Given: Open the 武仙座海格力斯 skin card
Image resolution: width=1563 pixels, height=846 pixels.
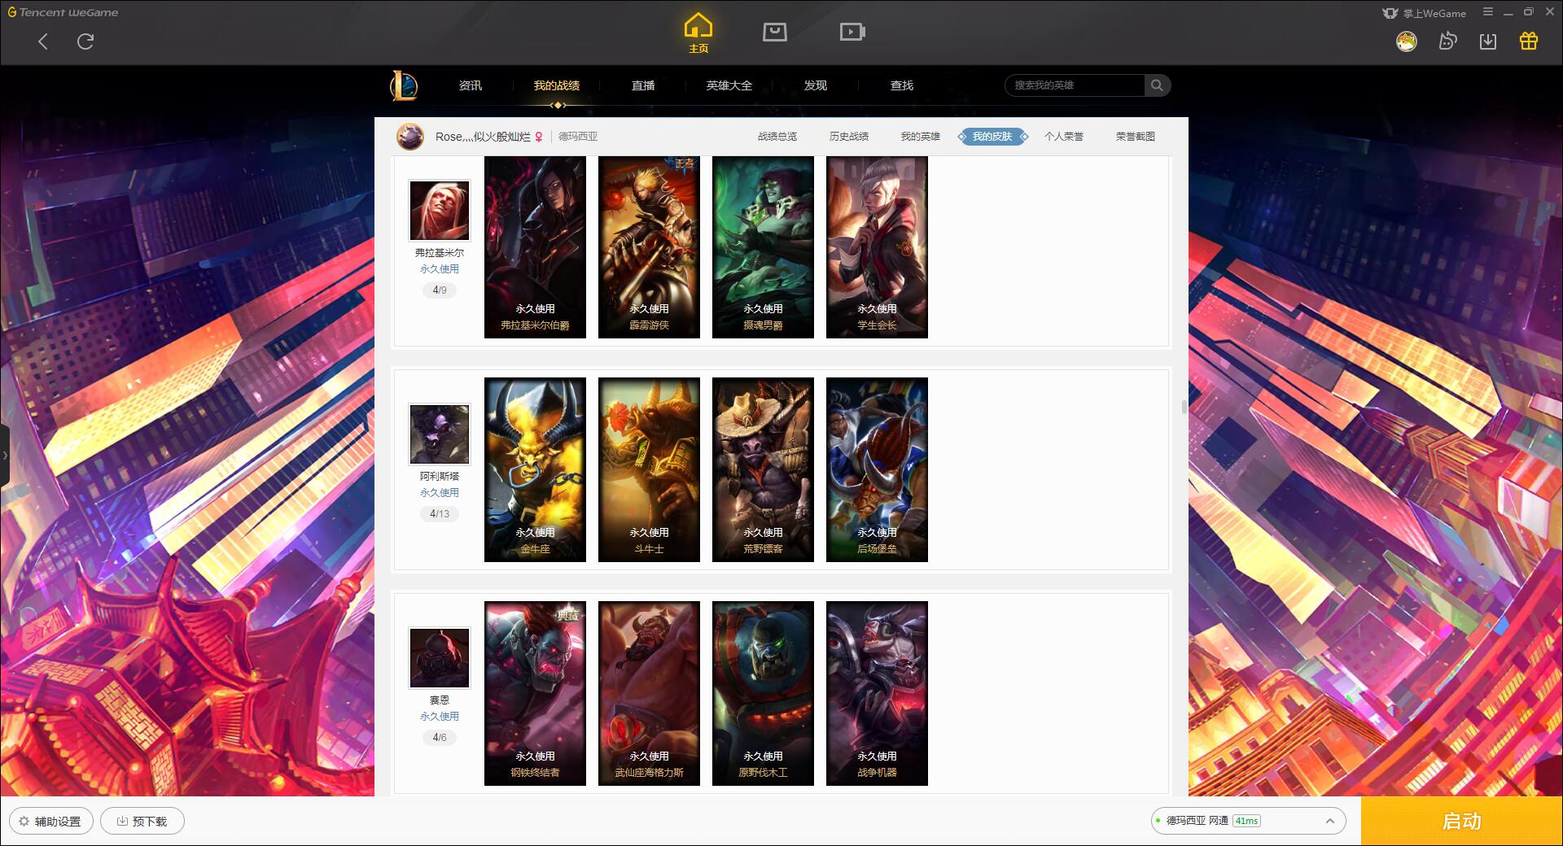Looking at the screenshot, I should point(649,693).
